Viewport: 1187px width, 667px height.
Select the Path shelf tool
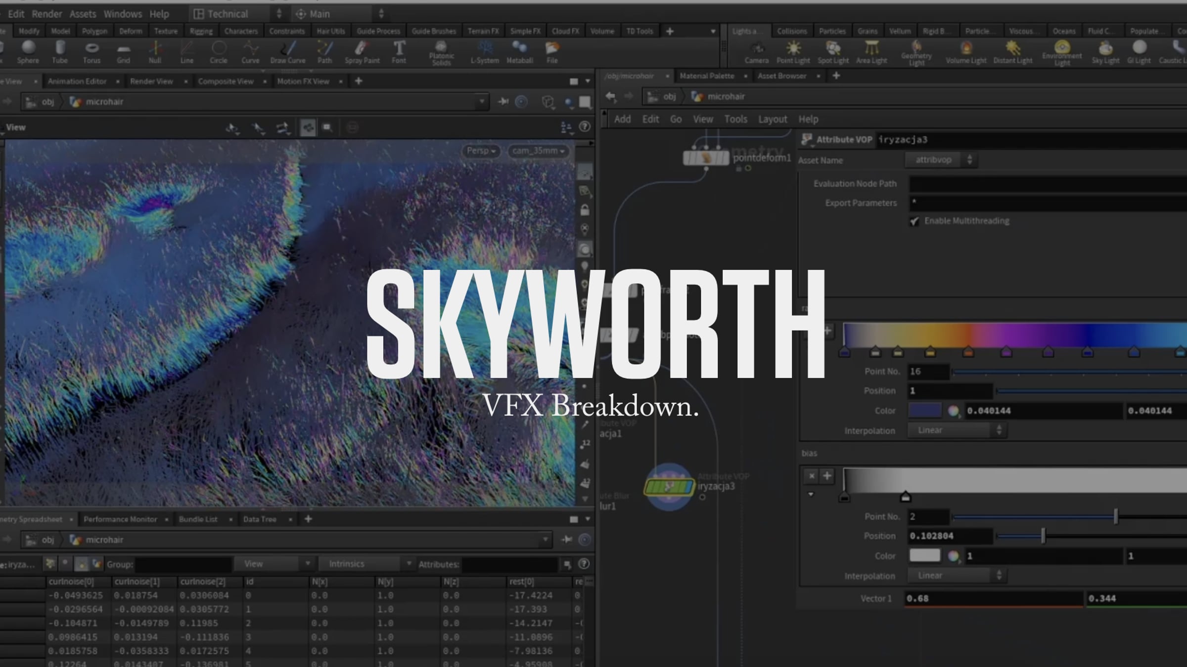pos(324,52)
